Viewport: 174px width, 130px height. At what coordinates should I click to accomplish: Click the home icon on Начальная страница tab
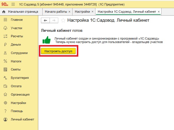4,12
